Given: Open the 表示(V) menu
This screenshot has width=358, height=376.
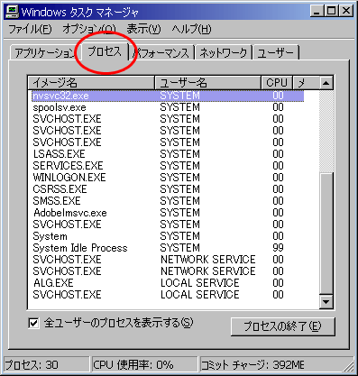Looking at the screenshot, I should (x=143, y=29).
